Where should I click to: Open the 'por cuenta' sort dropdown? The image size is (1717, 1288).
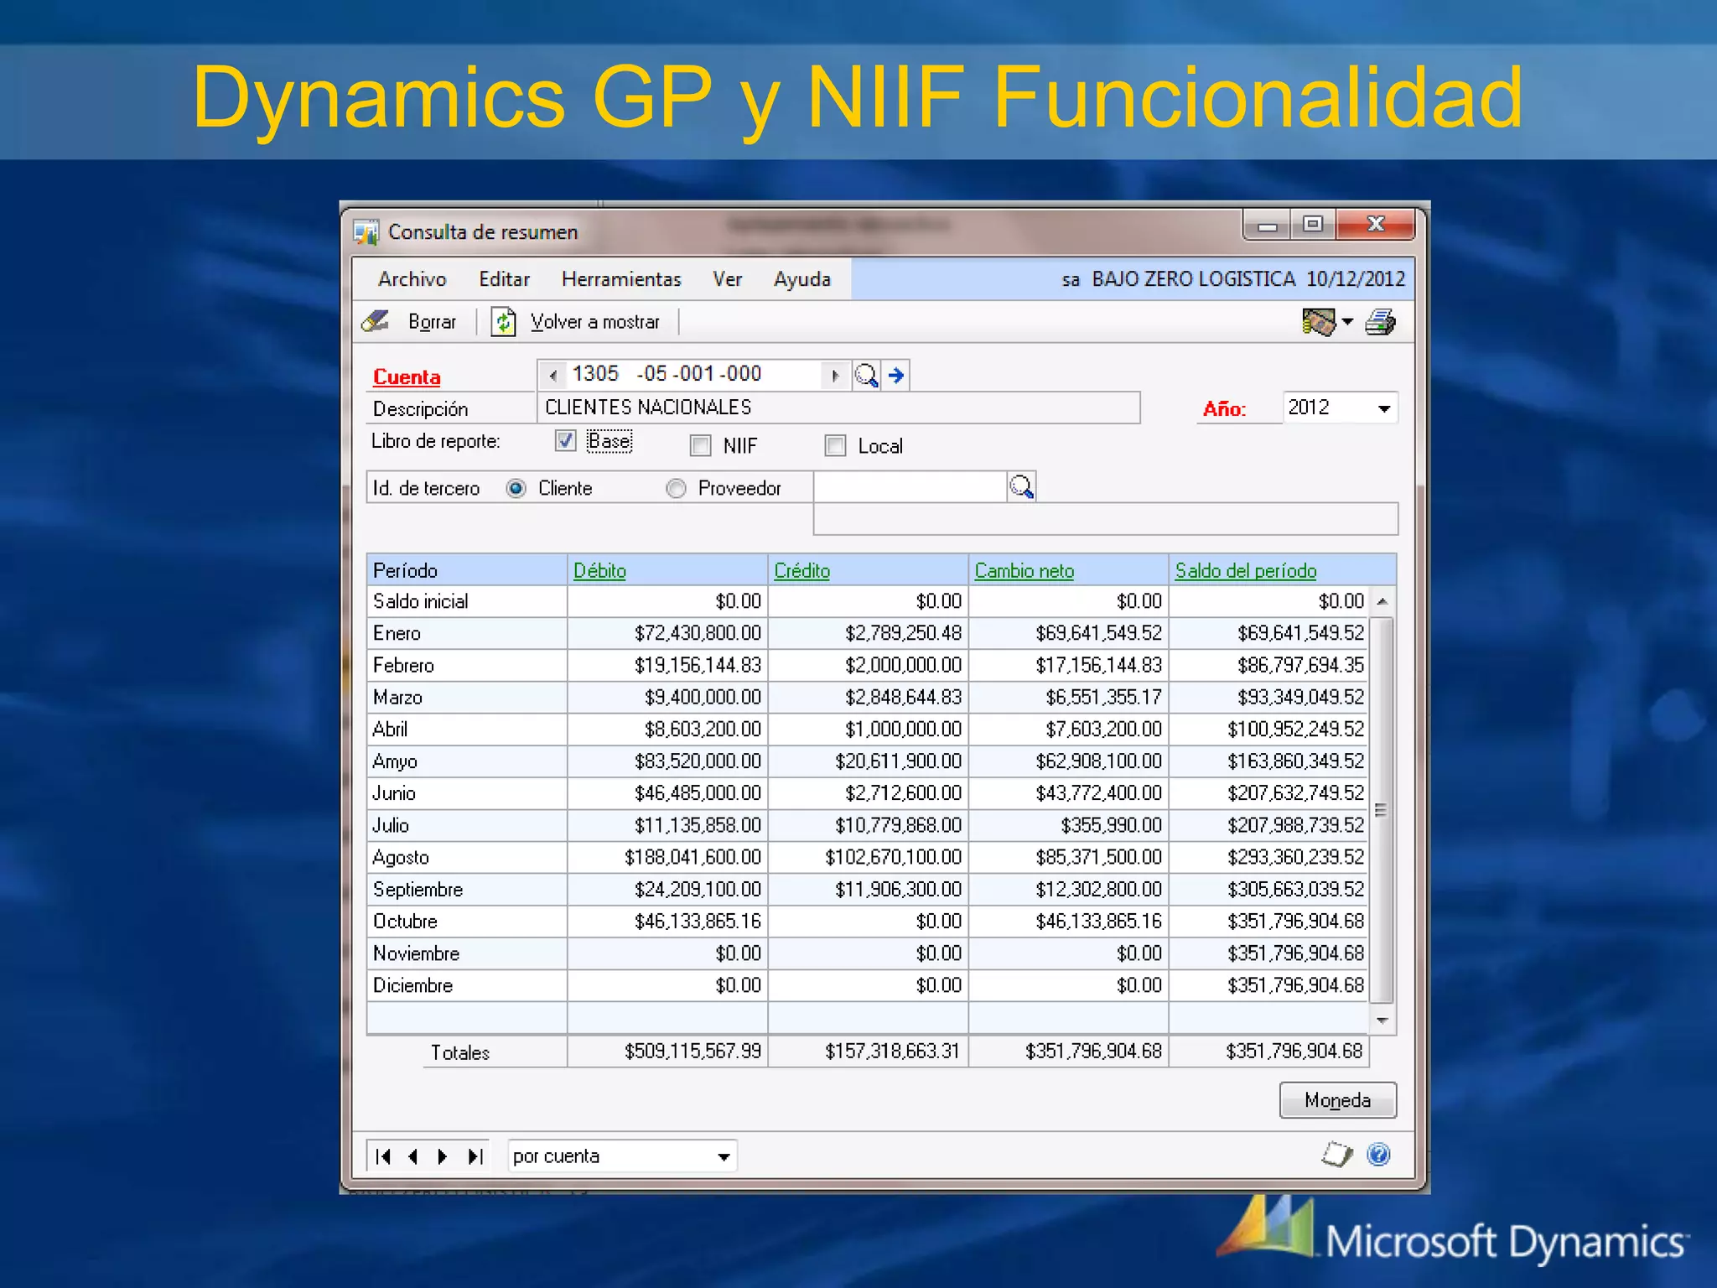tap(724, 1156)
